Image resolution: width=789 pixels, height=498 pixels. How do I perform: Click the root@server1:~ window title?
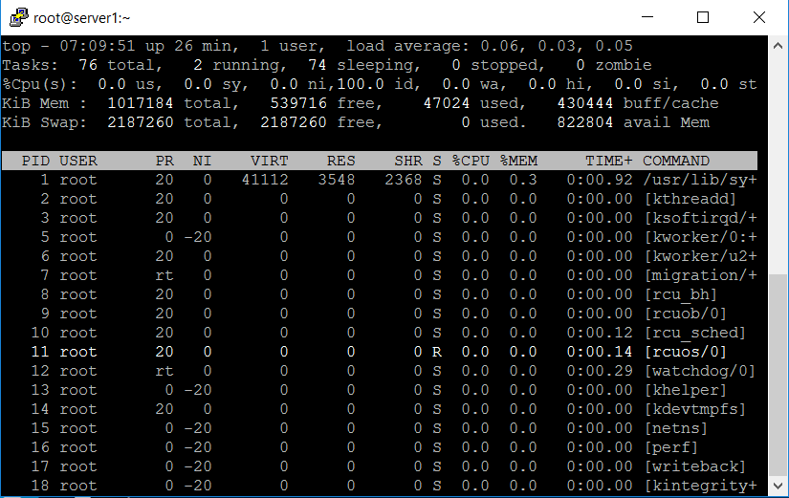click(82, 18)
